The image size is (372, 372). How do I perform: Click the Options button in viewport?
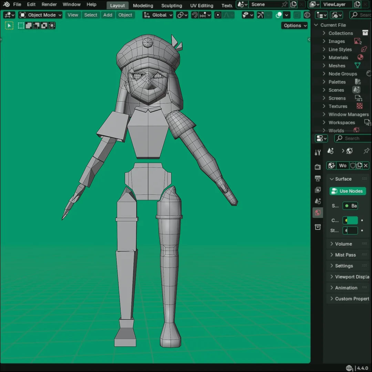point(295,25)
